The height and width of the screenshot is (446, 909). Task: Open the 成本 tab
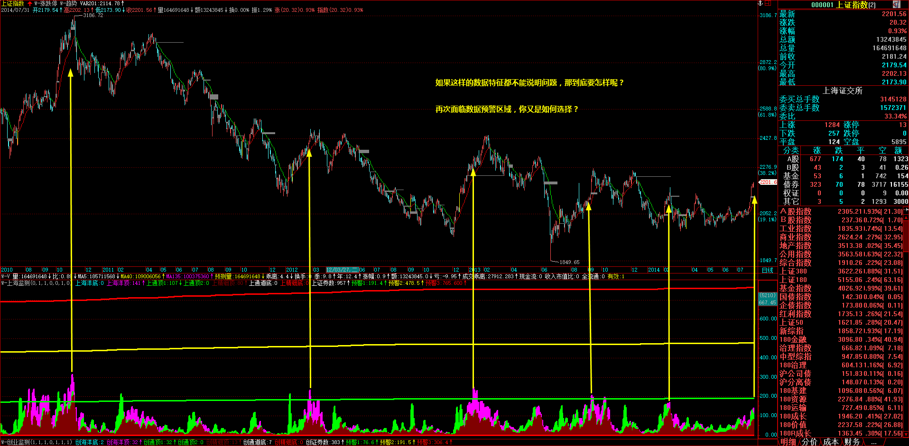(x=830, y=442)
